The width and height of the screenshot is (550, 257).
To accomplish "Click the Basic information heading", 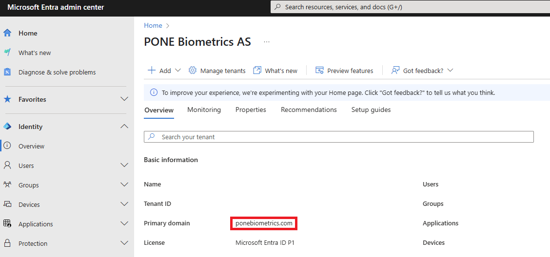I will tap(171, 160).
